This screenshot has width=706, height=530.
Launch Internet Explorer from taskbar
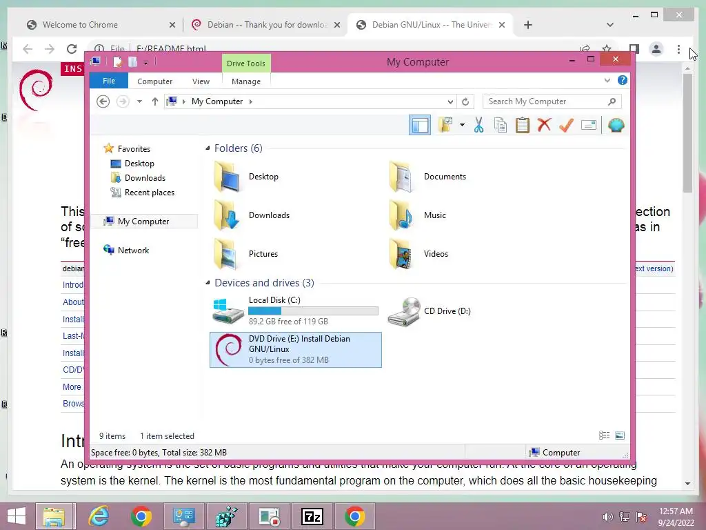99,516
